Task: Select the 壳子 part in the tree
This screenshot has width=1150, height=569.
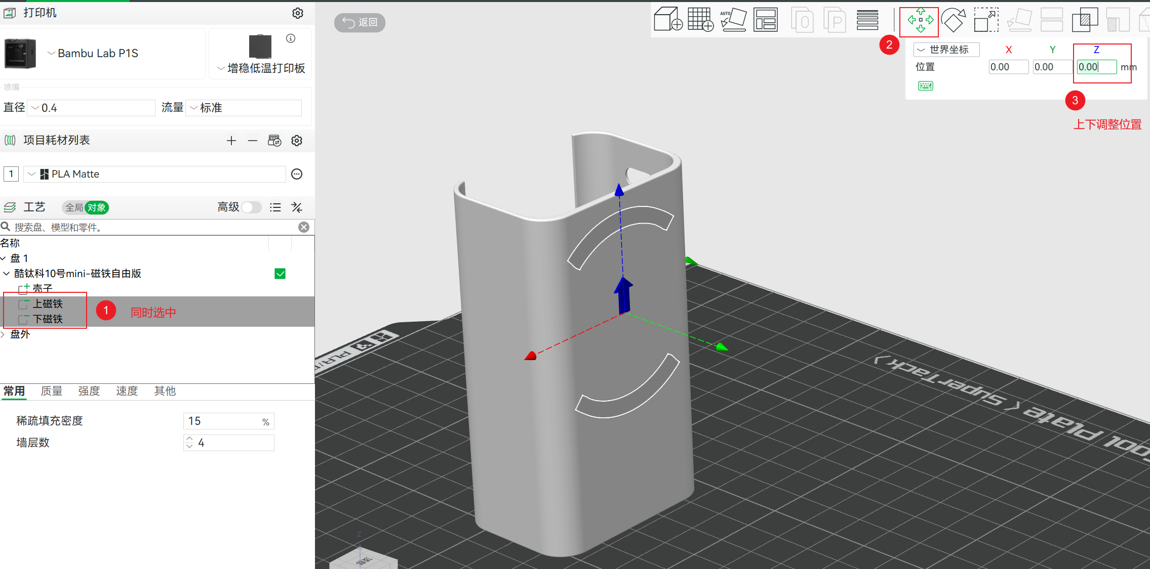Action: point(43,289)
